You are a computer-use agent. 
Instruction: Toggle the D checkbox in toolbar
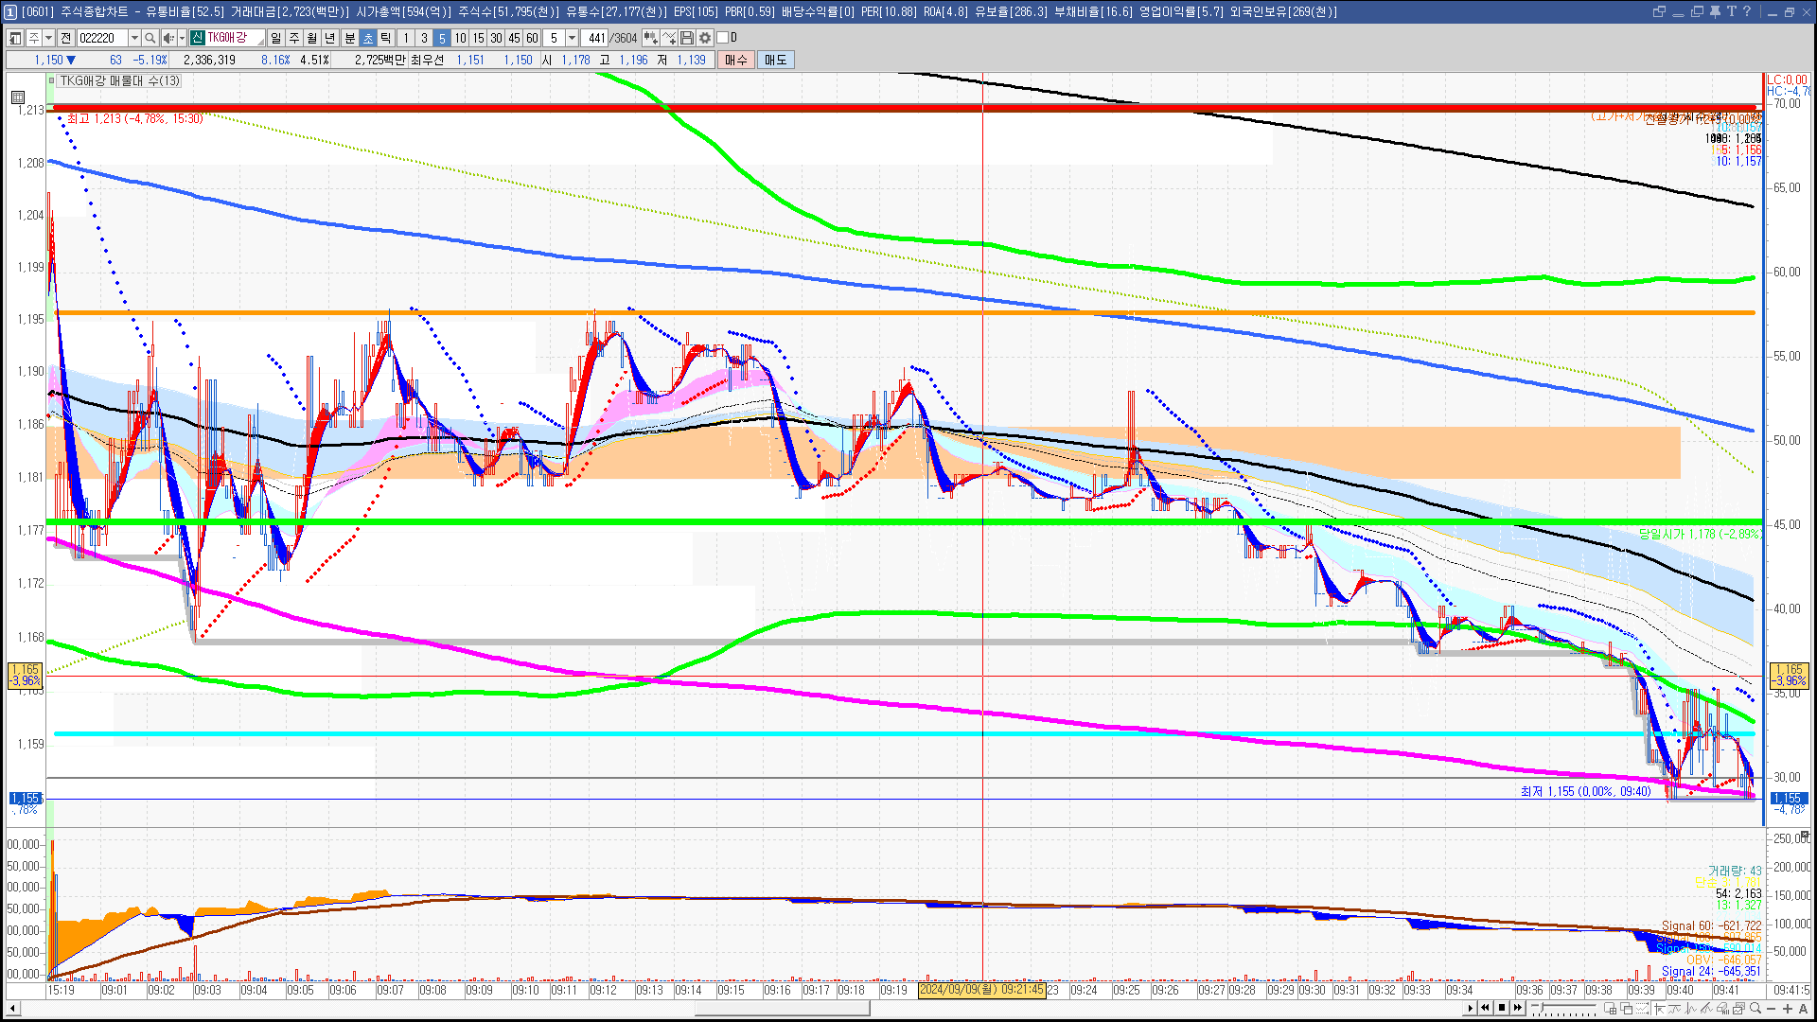[x=722, y=38]
